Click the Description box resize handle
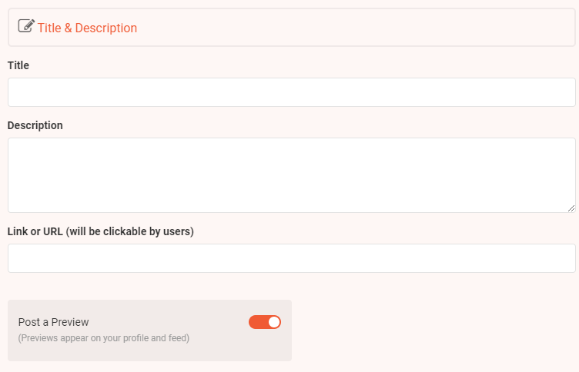This screenshot has height=372, width=579. pyautogui.click(x=571, y=208)
